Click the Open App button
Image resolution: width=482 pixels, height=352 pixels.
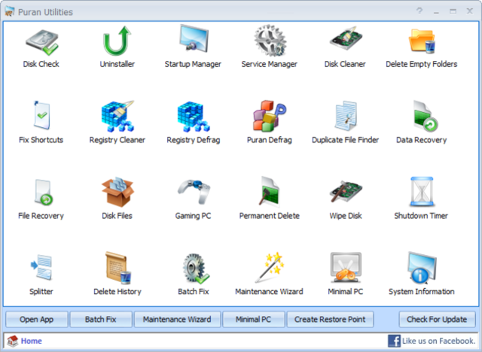click(x=37, y=319)
